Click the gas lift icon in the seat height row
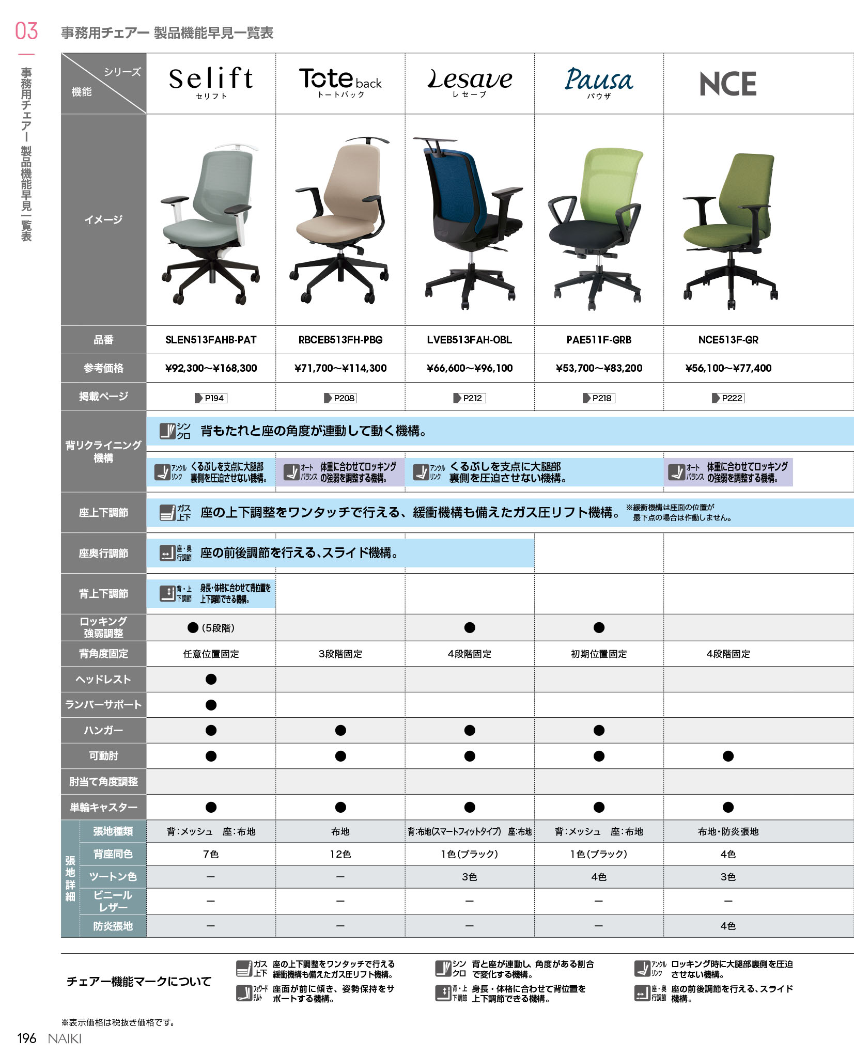 point(167,513)
